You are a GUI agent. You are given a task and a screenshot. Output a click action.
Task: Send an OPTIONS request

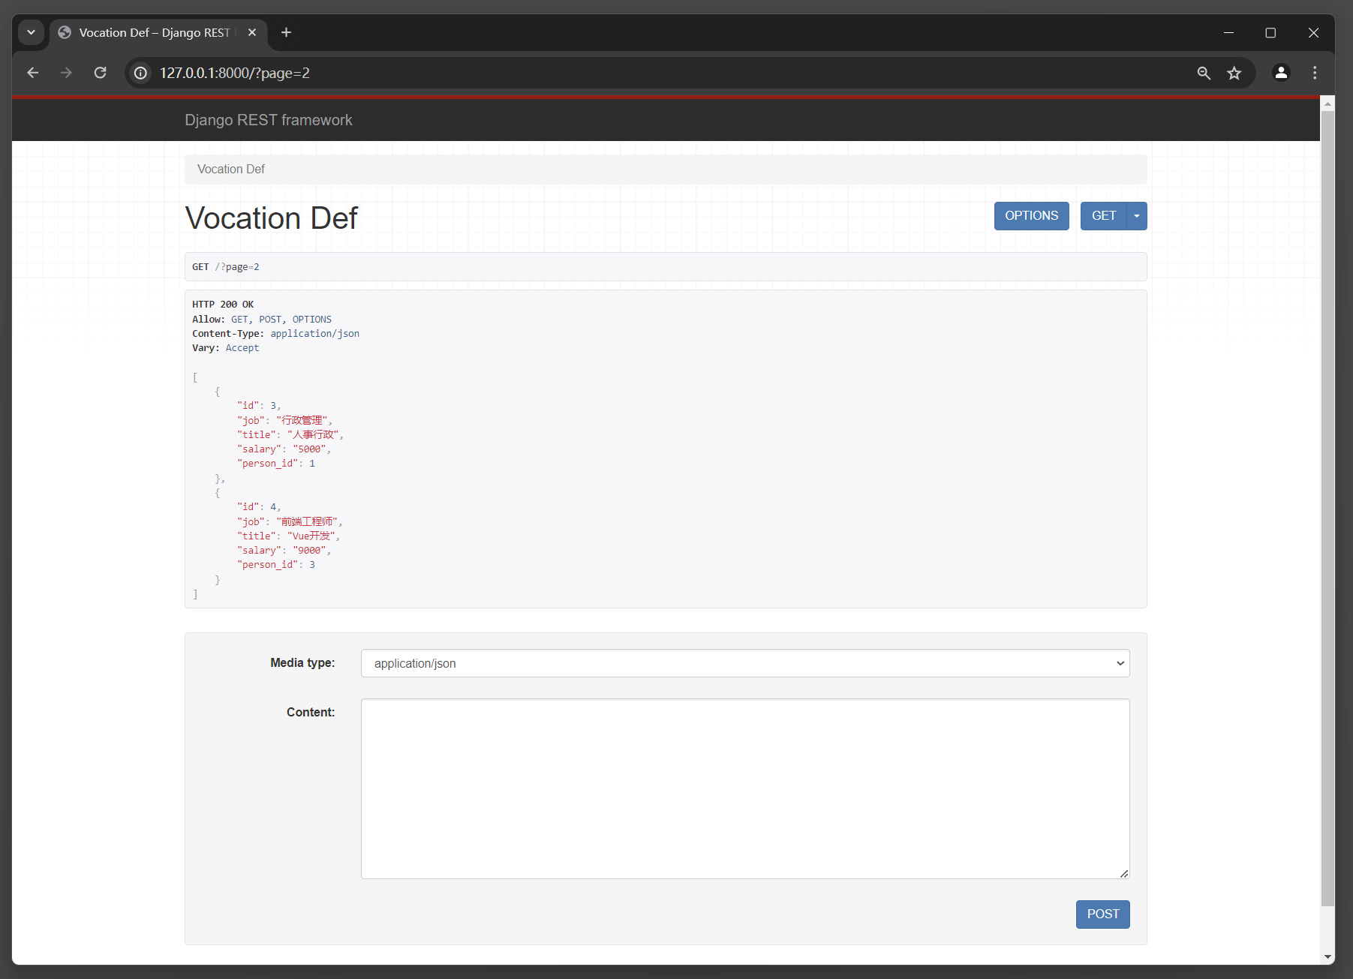click(x=1031, y=216)
